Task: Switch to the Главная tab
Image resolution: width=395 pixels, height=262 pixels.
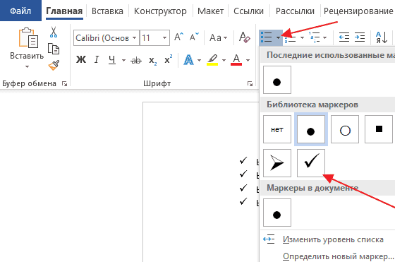Action: (64, 11)
